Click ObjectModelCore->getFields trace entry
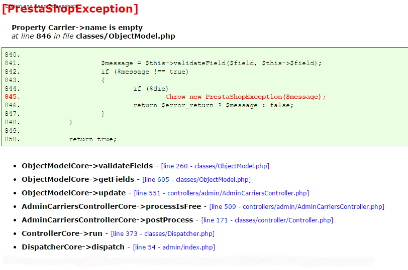 pos(78,179)
